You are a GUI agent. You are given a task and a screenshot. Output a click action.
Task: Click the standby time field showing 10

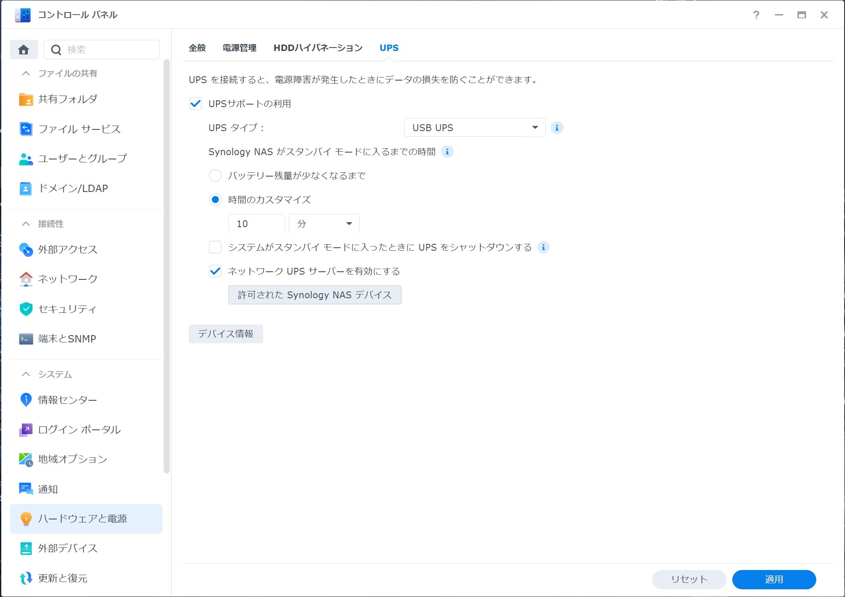click(x=256, y=224)
